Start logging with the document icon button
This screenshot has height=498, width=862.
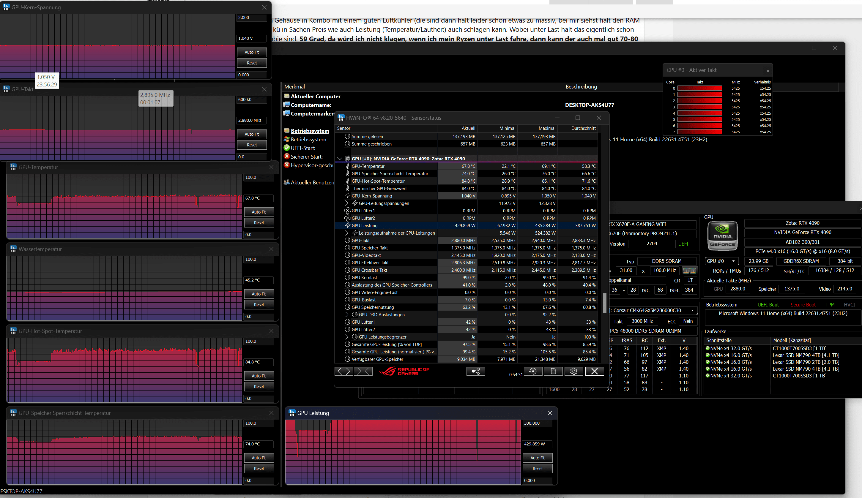(554, 371)
